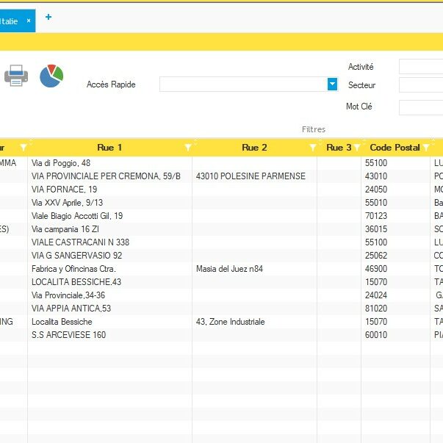Click filter icon on Rue 2 column

(312, 148)
